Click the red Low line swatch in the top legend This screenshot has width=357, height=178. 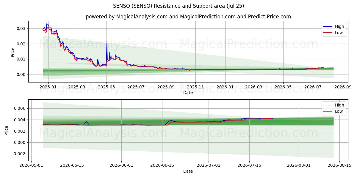[328, 33]
